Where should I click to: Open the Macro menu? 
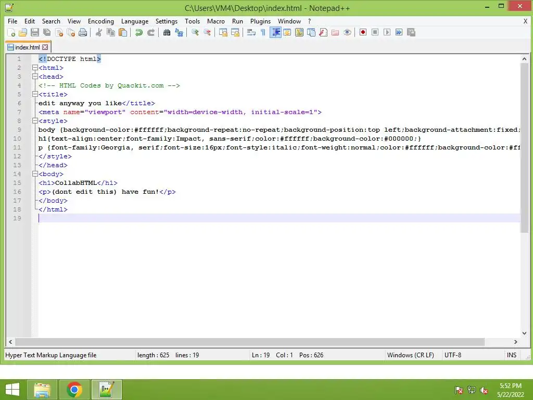[x=216, y=21]
